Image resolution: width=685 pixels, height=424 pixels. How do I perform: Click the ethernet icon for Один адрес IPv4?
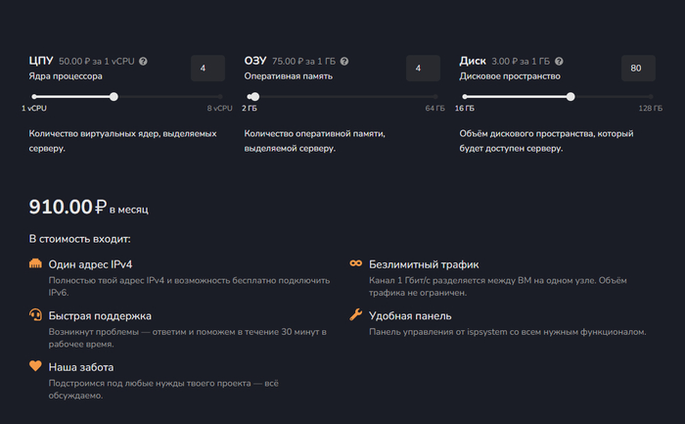[x=36, y=264]
